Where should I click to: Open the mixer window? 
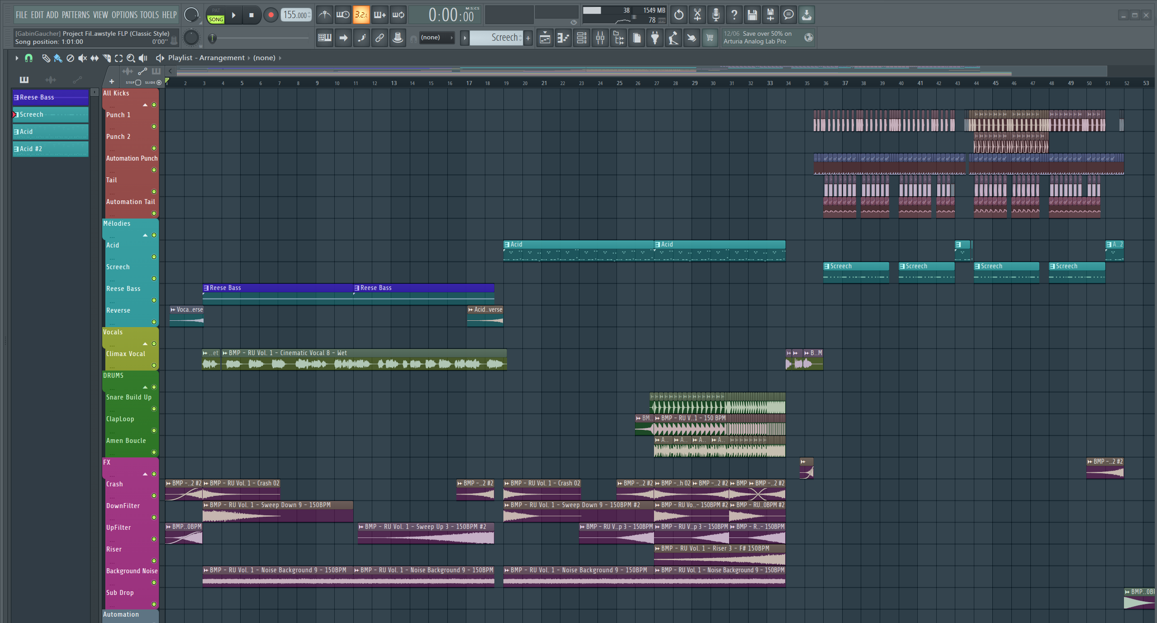pos(600,38)
